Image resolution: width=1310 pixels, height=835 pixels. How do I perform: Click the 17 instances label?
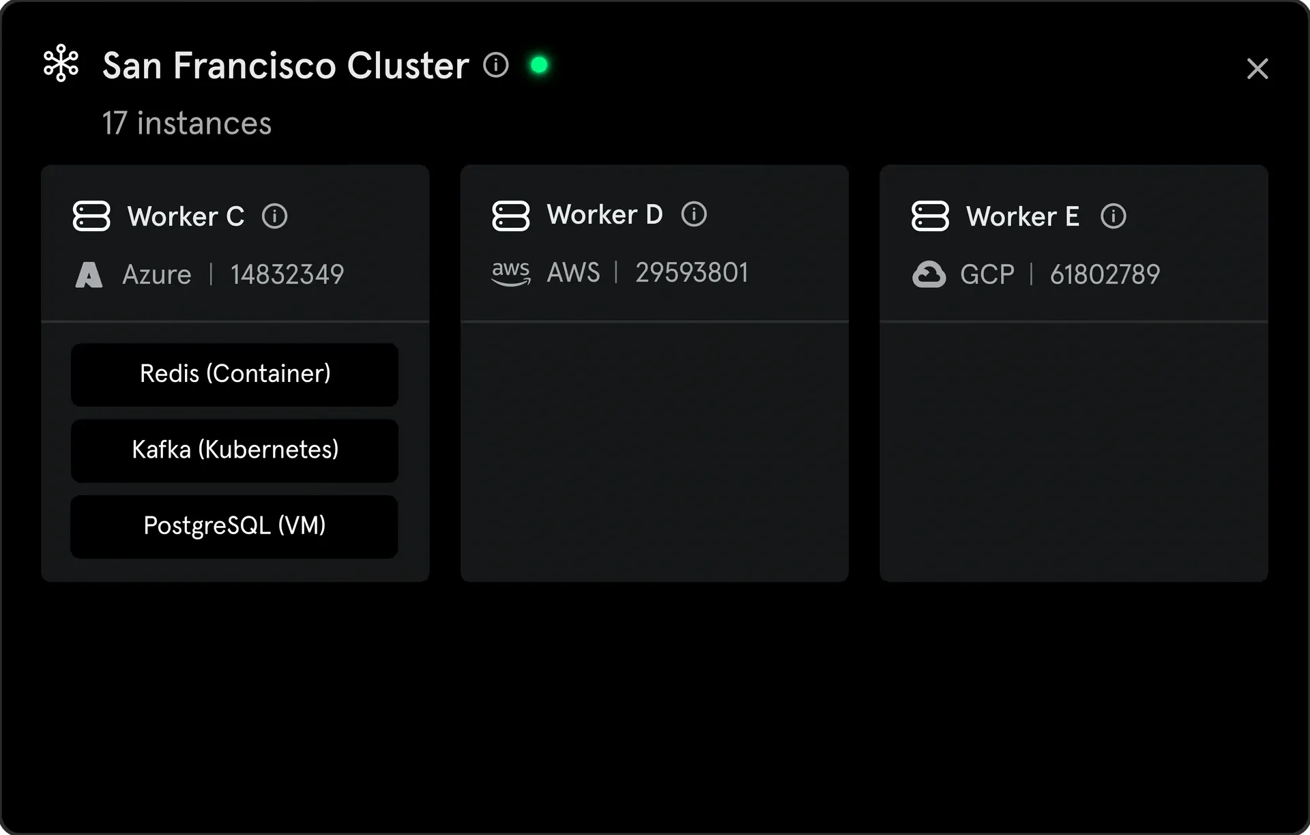coord(187,123)
